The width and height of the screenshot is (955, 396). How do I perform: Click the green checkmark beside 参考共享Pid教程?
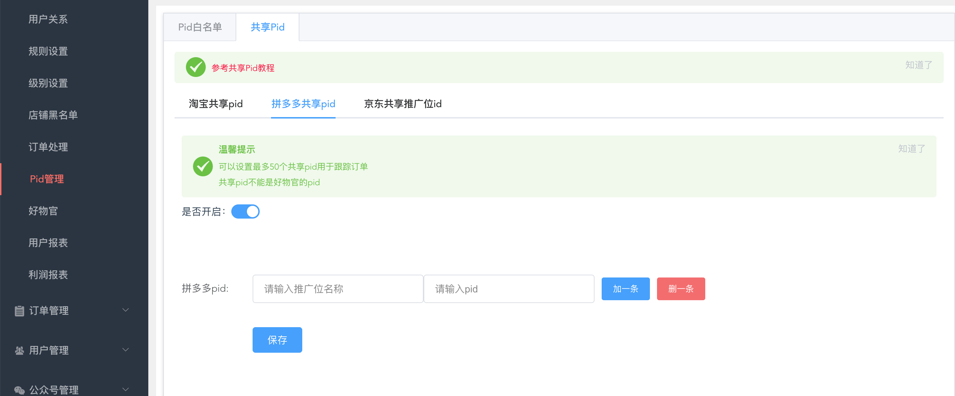pyautogui.click(x=196, y=67)
